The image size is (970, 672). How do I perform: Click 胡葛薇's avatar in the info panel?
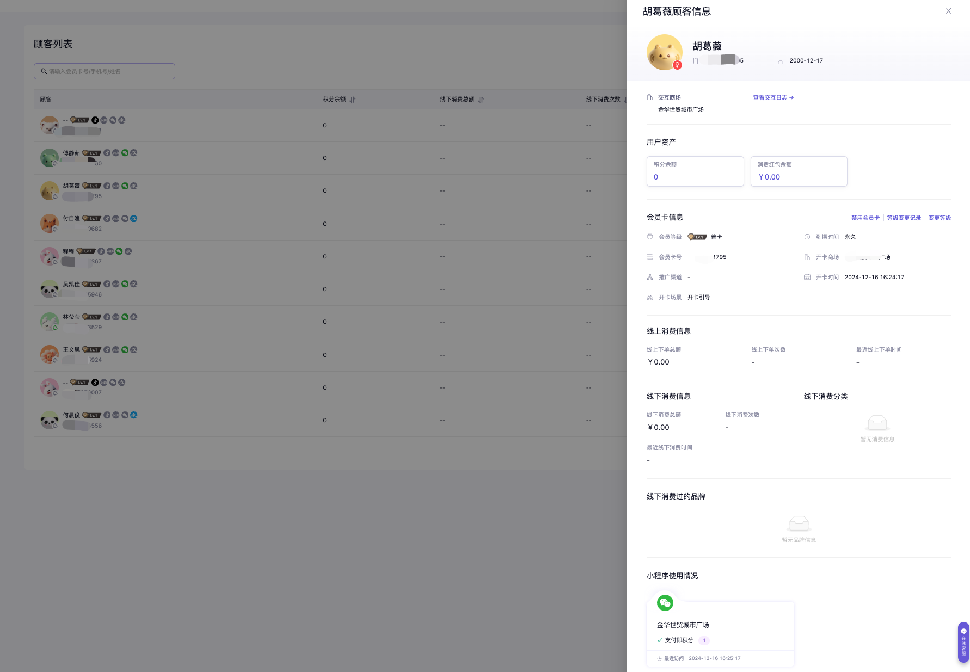coord(664,53)
